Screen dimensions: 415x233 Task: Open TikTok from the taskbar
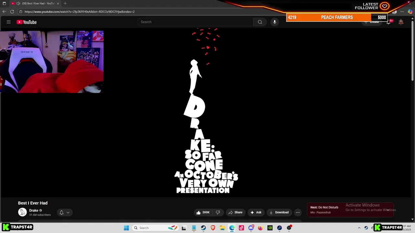pos(241,228)
